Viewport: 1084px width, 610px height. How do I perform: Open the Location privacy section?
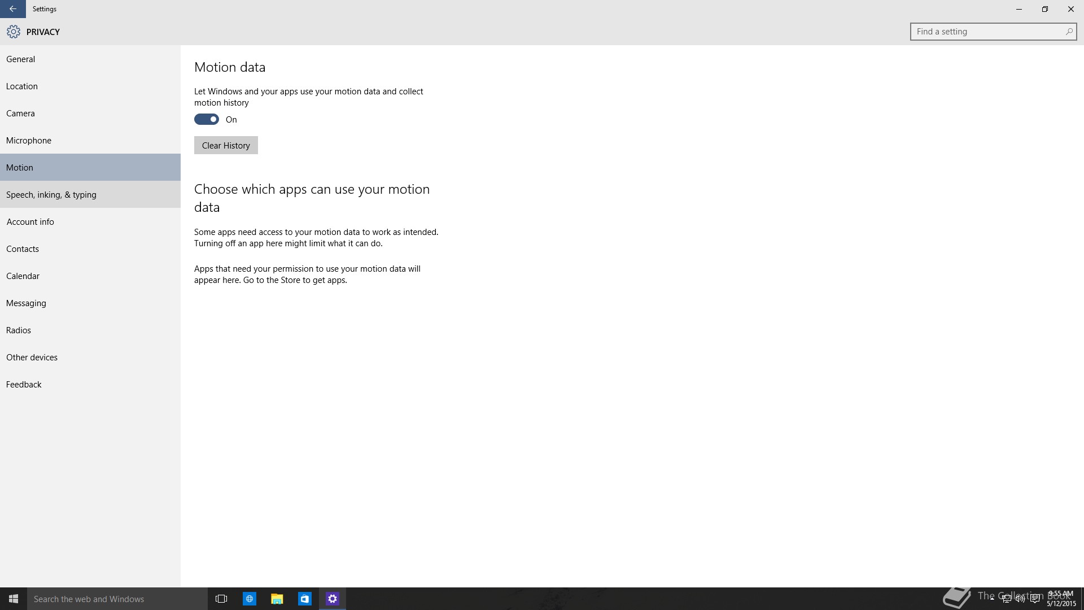point(90,86)
